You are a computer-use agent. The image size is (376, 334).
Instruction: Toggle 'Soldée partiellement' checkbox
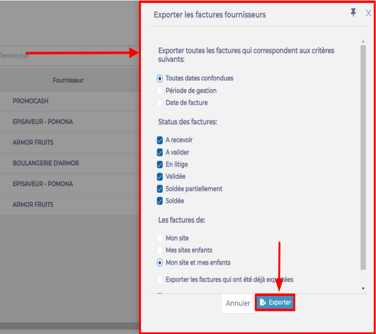[x=160, y=189]
